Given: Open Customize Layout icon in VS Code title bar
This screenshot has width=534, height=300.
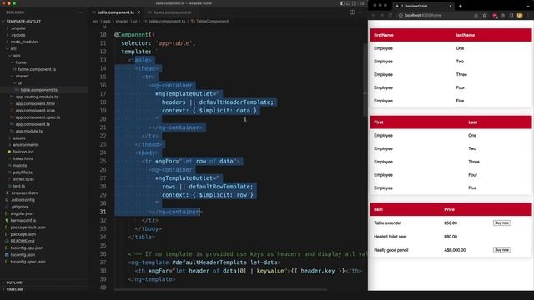Looking at the screenshot, I should [362, 3].
